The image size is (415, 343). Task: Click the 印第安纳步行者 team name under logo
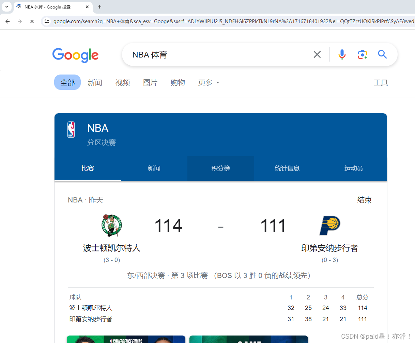(x=330, y=248)
